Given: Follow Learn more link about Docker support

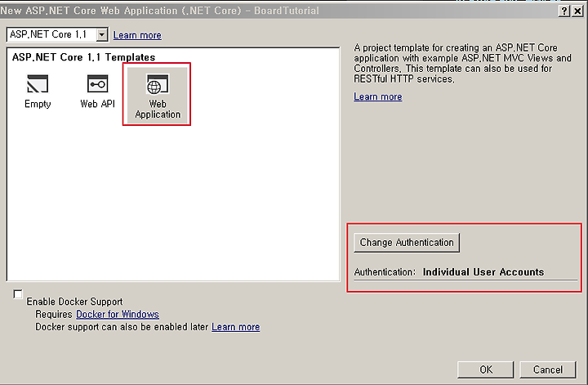Looking at the screenshot, I should (x=235, y=327).
